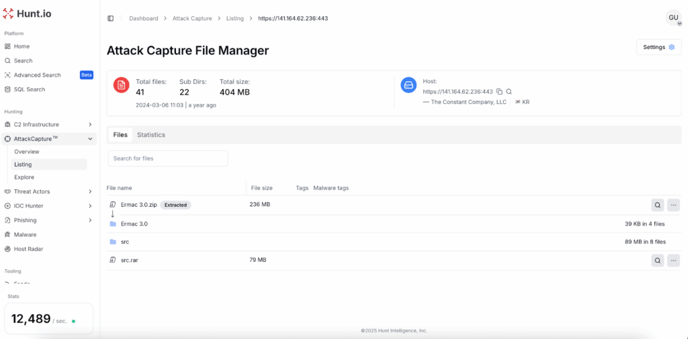
Task: Go to Dashboard breadcrumb
Action: [x=144, y=18]
